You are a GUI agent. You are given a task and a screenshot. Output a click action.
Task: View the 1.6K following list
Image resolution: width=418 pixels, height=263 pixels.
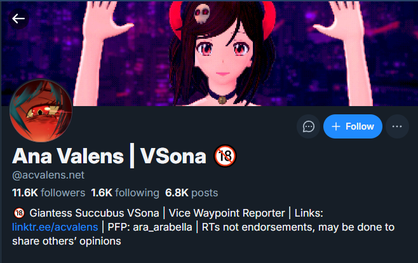click(x=125, y=192)
